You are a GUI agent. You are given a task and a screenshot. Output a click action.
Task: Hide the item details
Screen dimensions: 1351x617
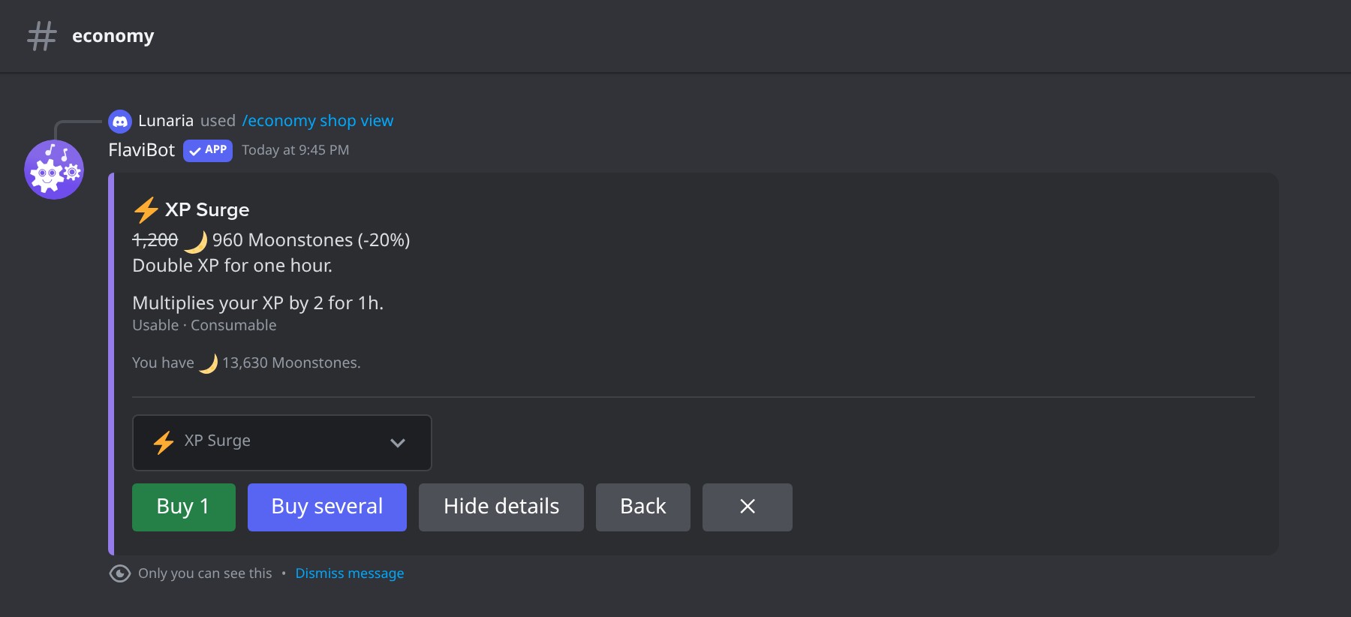[x=501, y=507]
